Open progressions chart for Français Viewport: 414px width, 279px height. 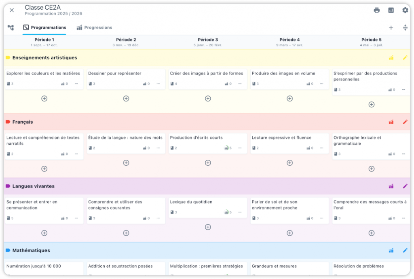pos(391,122)
